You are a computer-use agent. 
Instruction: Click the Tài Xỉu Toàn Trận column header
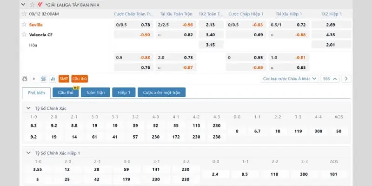coord(176,14)
